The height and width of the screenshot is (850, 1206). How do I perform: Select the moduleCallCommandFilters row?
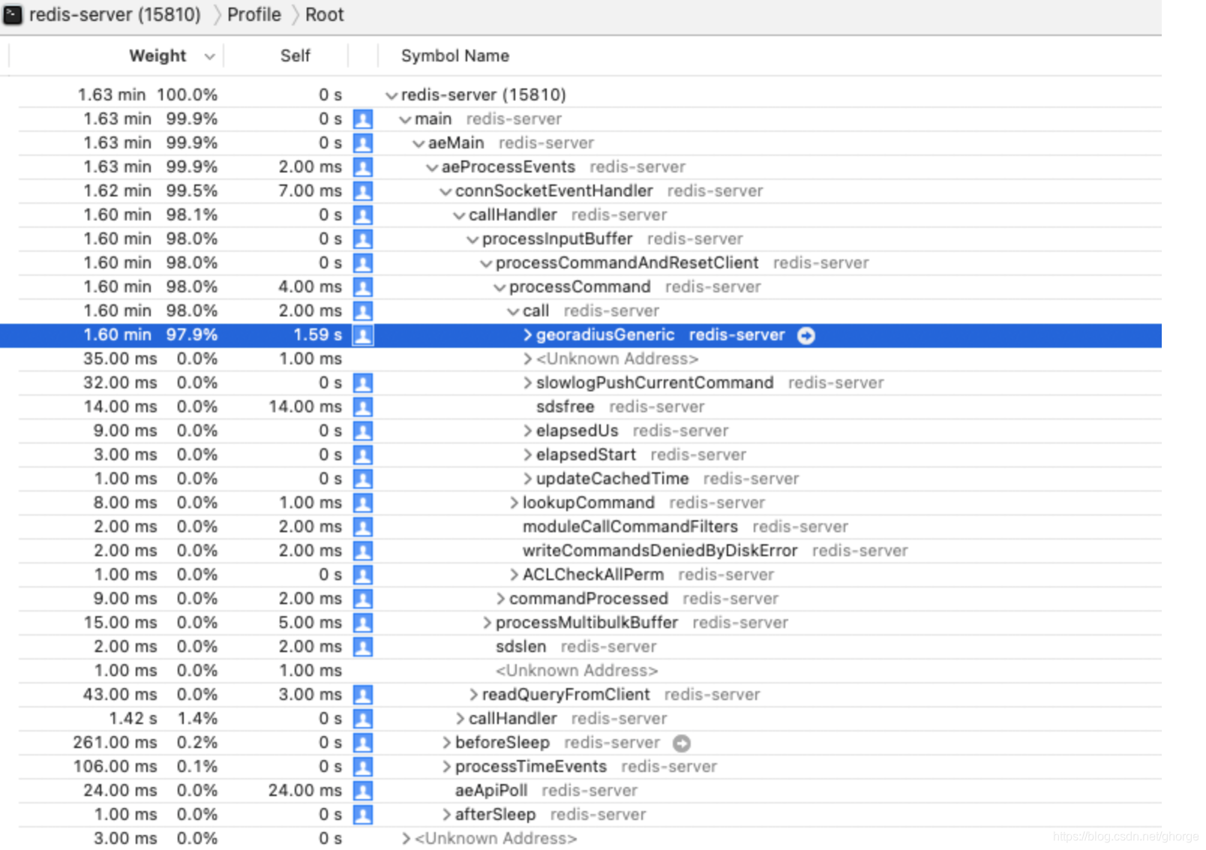[580, 527]
